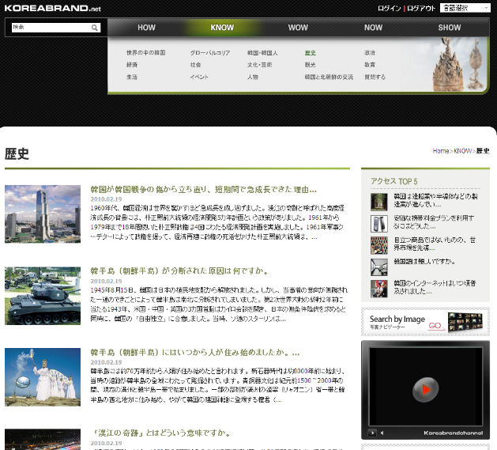Open グローバルコリア submenu item
The width and height of the screenshot is (497, 450).
pos(210,53)
